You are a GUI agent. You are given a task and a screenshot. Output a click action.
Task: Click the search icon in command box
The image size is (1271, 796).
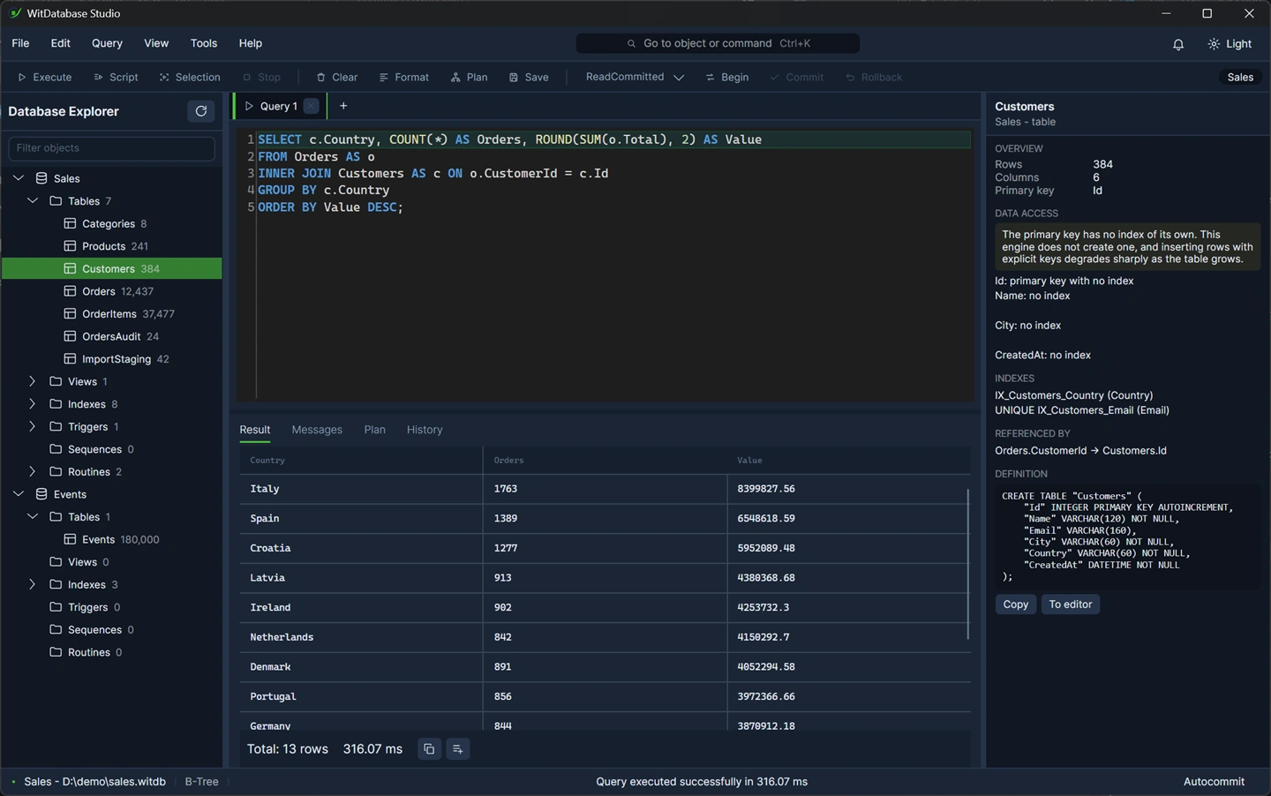coord(631,43)
